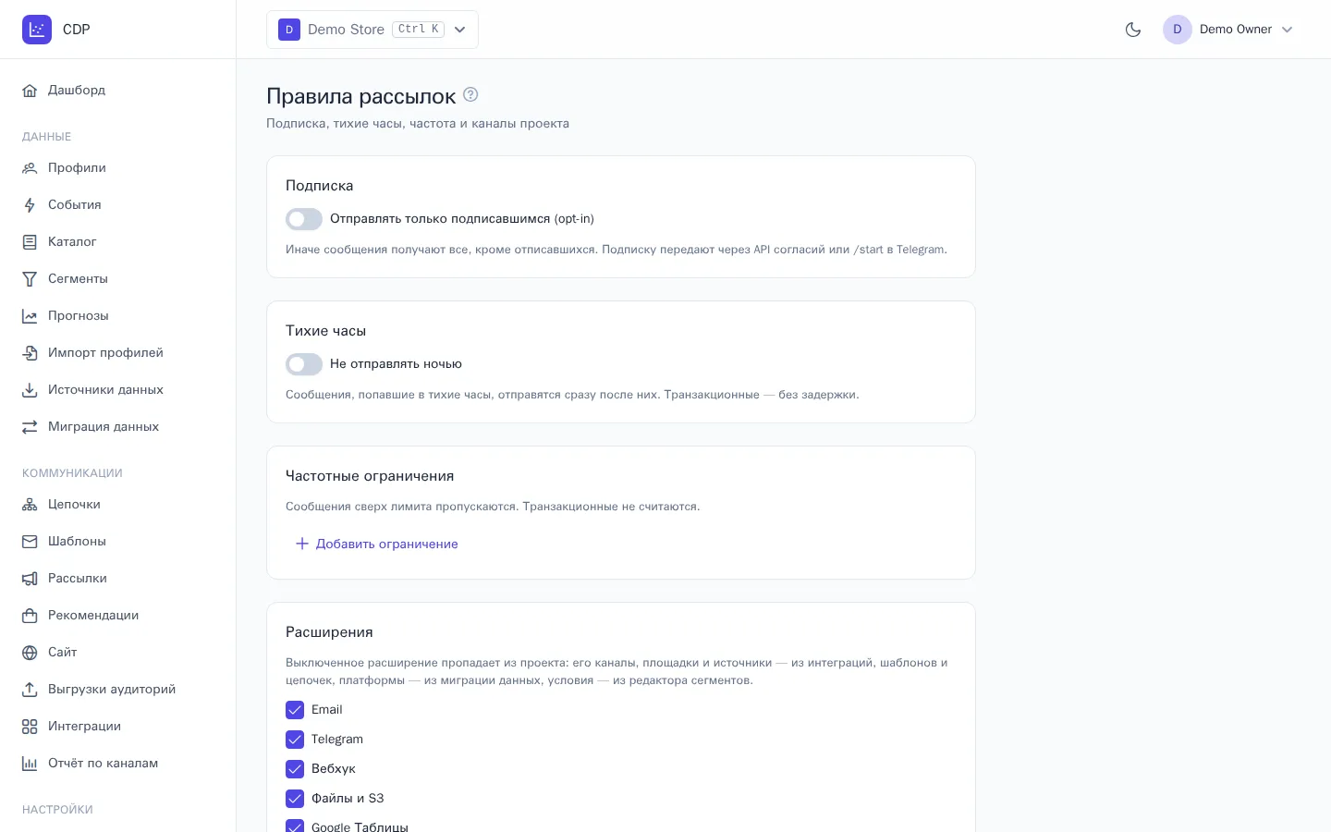The width and height of the screenshot is (1331, 832).
Task: Click the Импорт профилей file icon
Action: (x=30, y=353)
